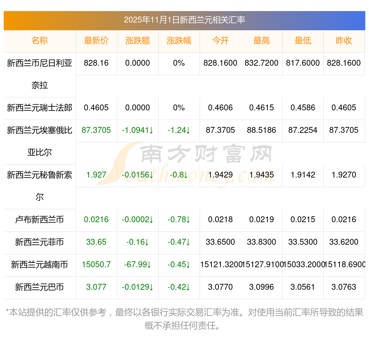
Task: Click the 今开 column header
Action: tap(220, 41)
